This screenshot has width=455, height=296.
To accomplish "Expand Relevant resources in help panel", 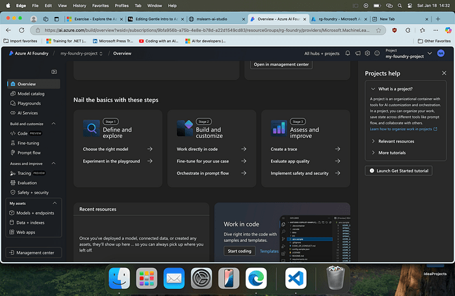I will coord(393,141).
